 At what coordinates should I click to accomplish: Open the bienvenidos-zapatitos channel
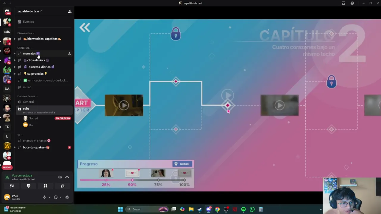coord(44,39)
